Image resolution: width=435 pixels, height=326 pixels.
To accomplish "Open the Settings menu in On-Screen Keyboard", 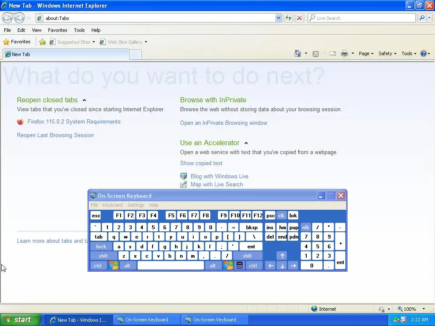I will click(x=136, y=205).
